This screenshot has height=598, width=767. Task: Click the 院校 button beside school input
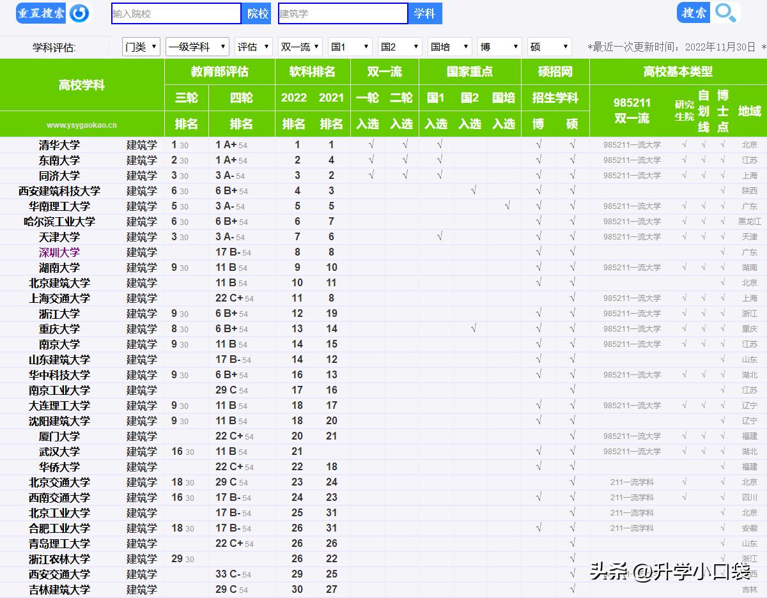(258, 13)
